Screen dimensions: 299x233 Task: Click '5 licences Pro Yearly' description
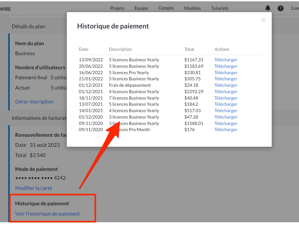pos(129,73)
